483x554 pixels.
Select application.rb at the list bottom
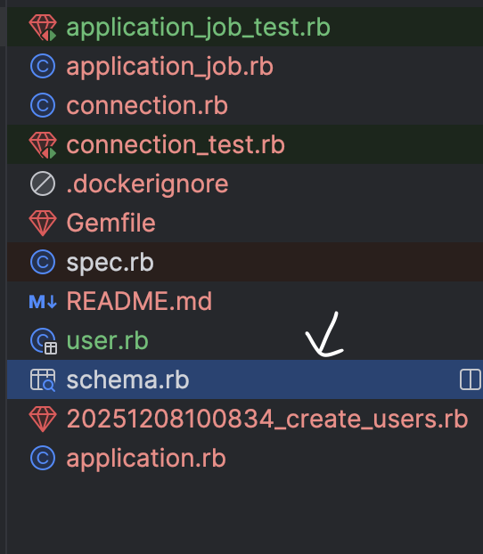click(x=146, y=458)
